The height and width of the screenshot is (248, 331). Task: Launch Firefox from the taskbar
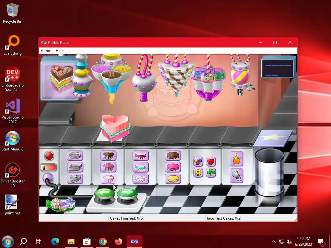118,242
